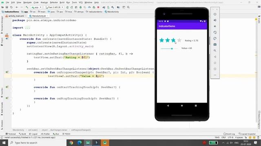Click the Profile app gauge icon
The height and width of the screenshot is (146, 261).
pyautogui.click(x=89, y=7)
